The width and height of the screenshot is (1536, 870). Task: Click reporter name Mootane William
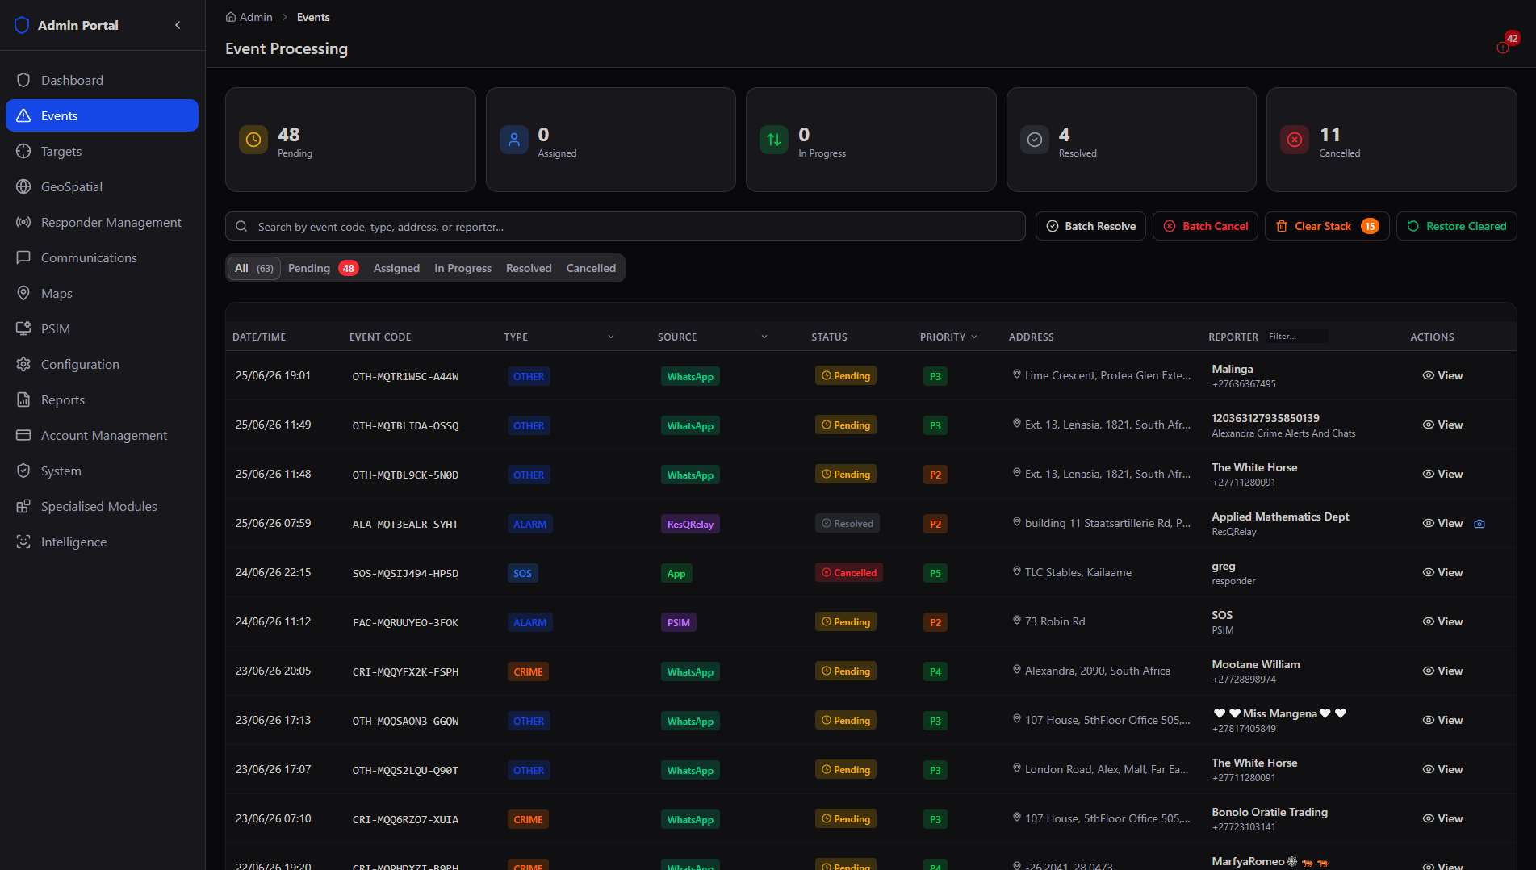point(1255,664)
